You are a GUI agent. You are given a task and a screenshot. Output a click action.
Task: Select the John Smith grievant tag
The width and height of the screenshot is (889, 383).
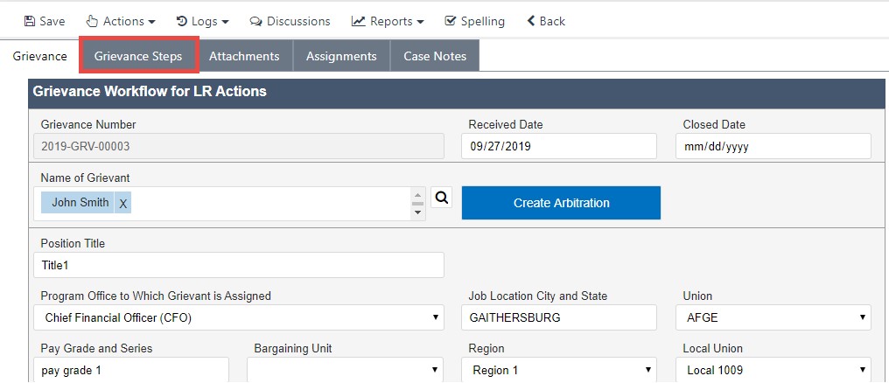pyautogui.click(x=80, y=203)
